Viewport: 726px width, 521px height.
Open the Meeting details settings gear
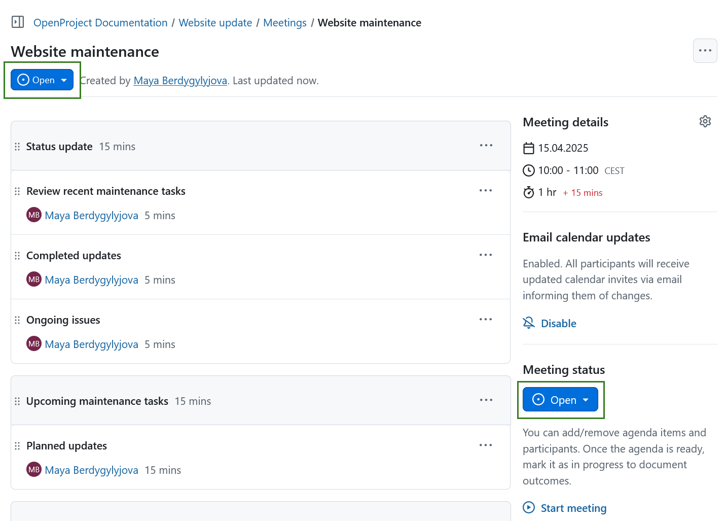(705, 121)
